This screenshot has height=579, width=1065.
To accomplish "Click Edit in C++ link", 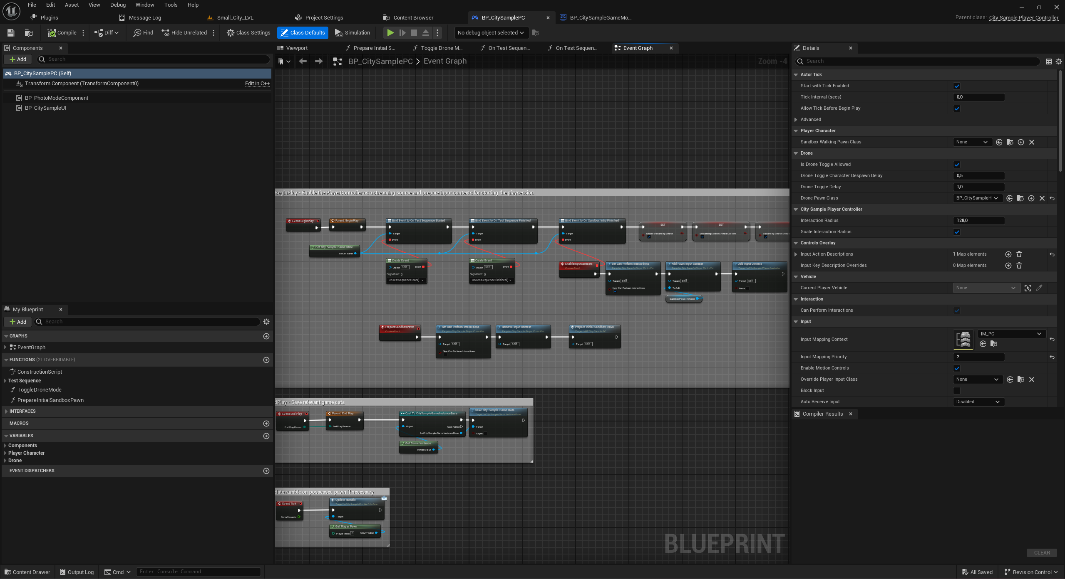I will [257, 84].
